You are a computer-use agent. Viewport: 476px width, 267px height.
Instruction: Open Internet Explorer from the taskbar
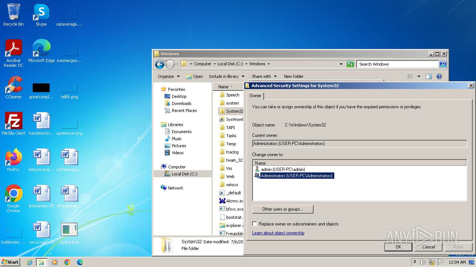pos(29,262)
